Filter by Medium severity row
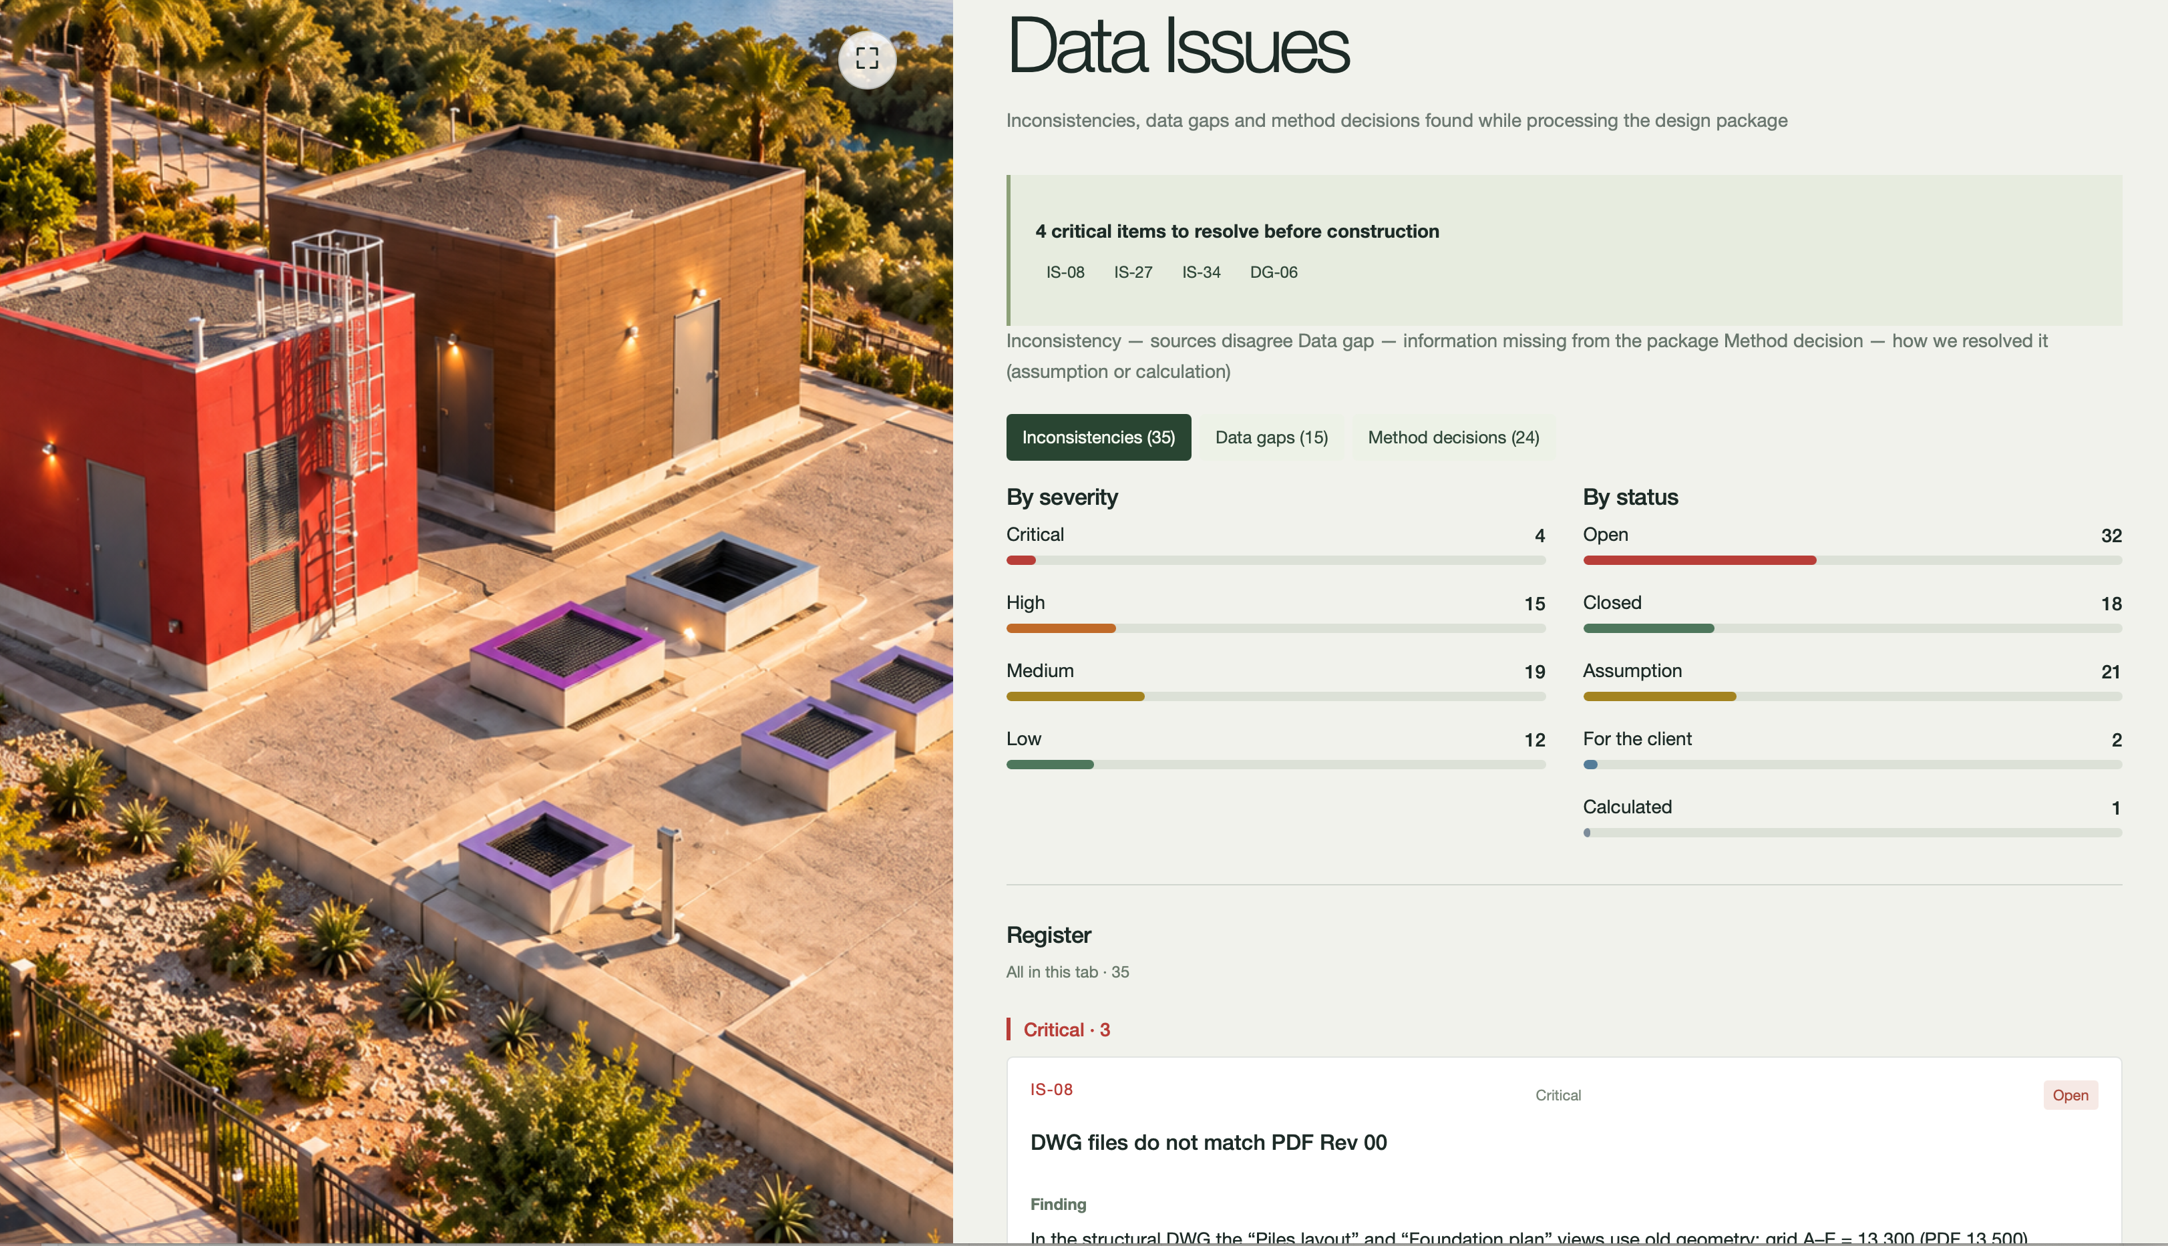Viewport: 2168px width, 1246px height. pyautogui.click(x=1275, y=681)
